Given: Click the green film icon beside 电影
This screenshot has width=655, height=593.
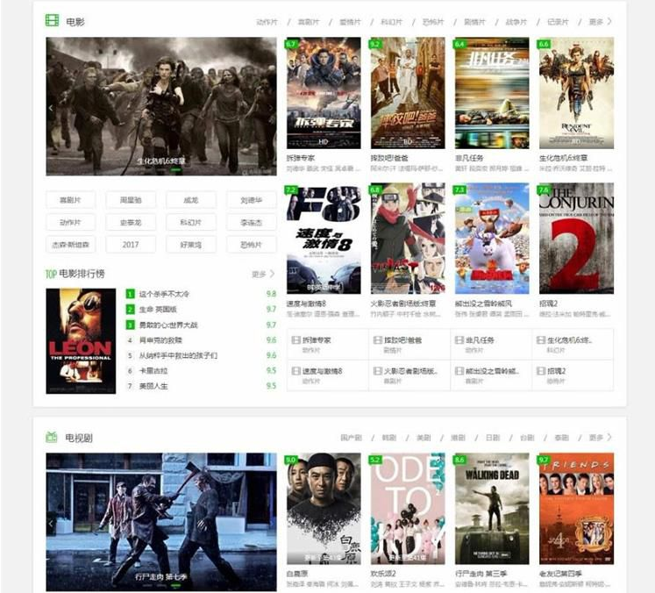Looking at the screenshot, I should 53,20.
